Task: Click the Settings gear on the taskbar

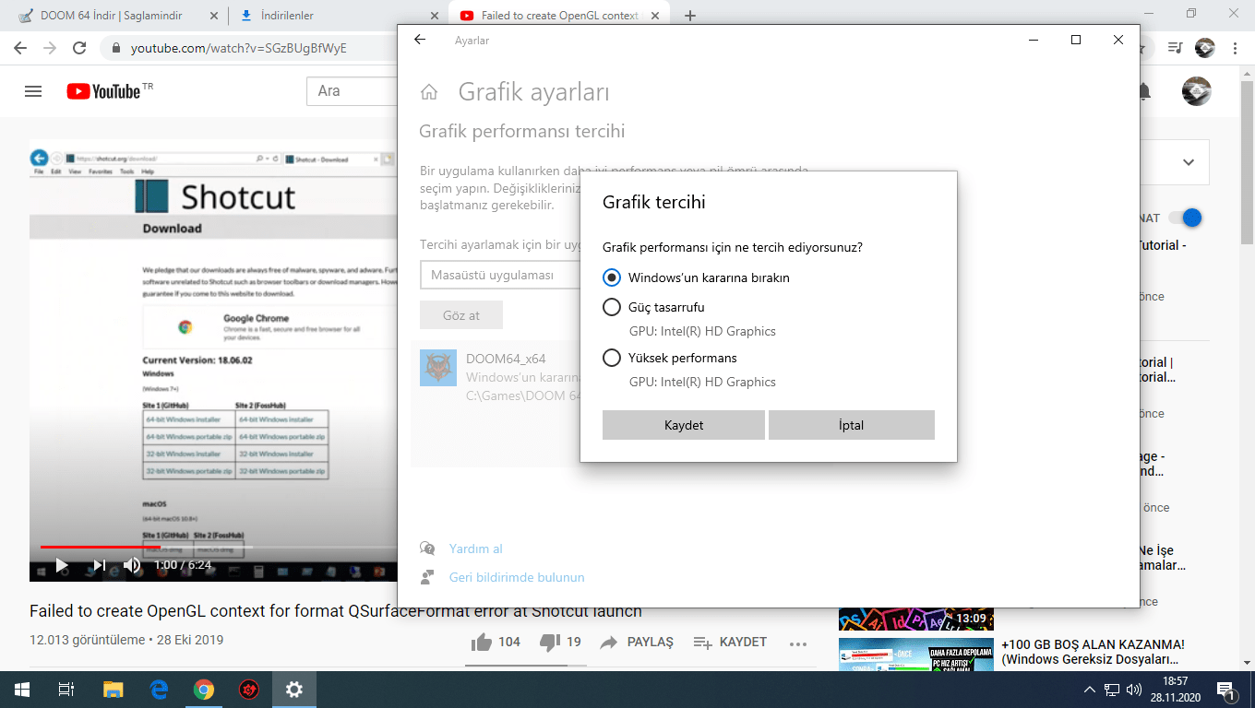Action: 294,690
